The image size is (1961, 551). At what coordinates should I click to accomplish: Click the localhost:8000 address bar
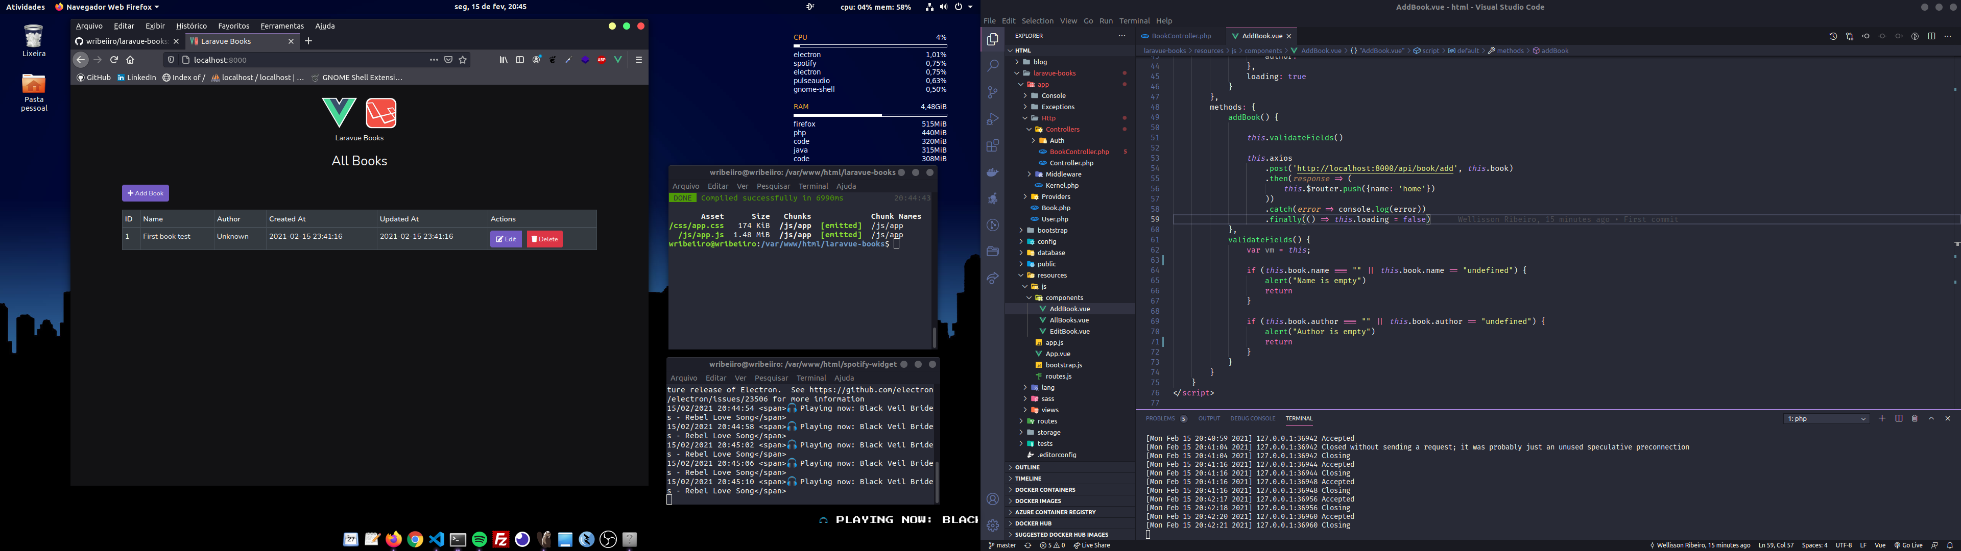pos(304,60)
